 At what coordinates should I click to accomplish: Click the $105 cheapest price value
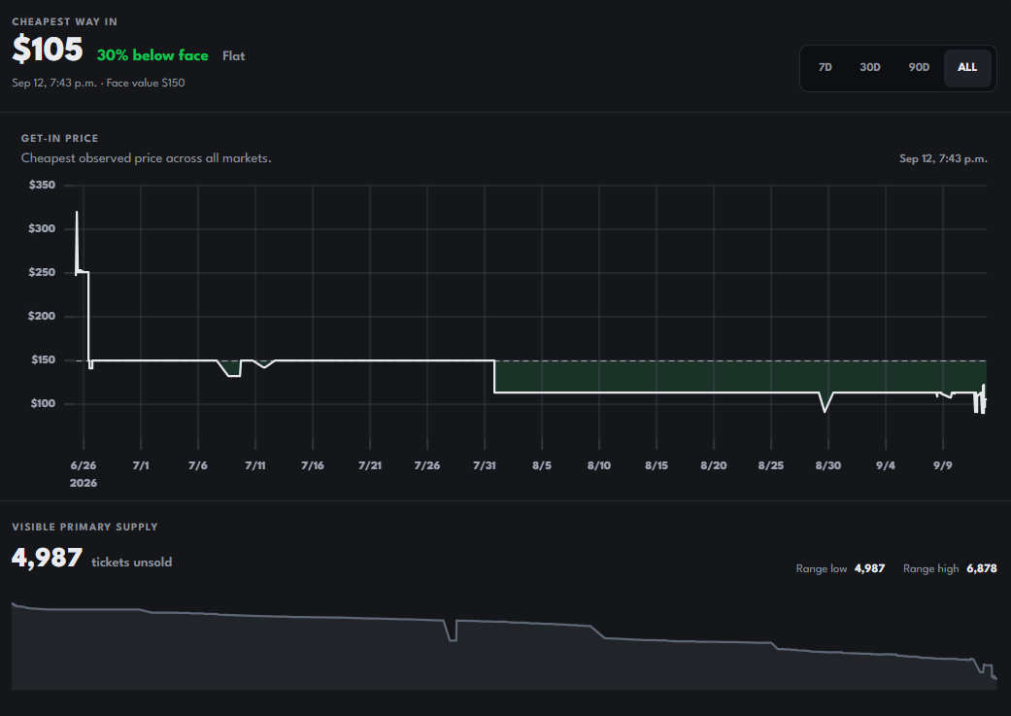48,50
